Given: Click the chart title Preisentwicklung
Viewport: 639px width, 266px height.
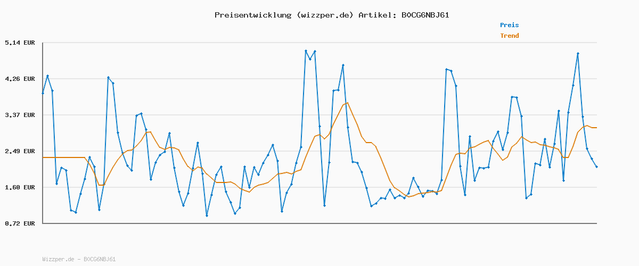Looking at the screenshot, I should coord(252,15).
